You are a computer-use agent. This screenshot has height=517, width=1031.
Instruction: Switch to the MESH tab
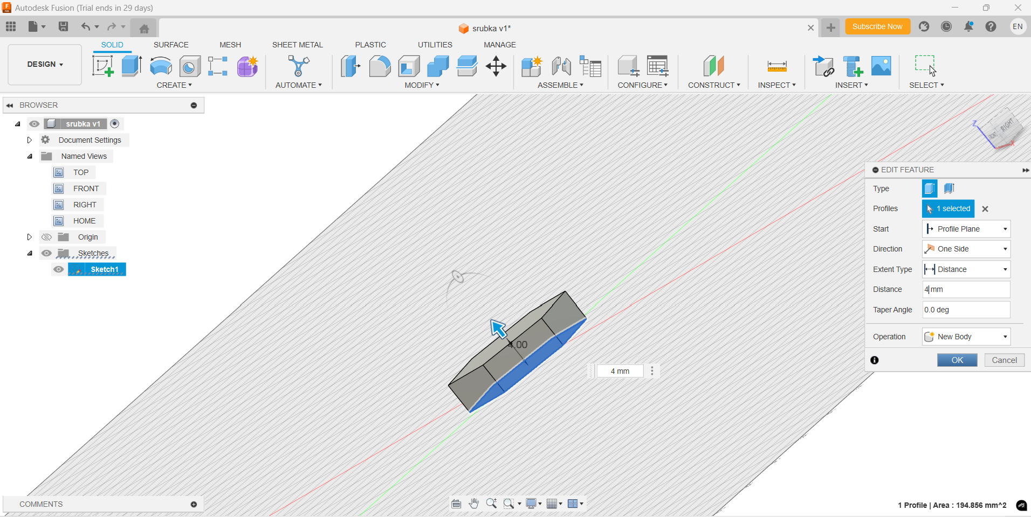(230, 45)
